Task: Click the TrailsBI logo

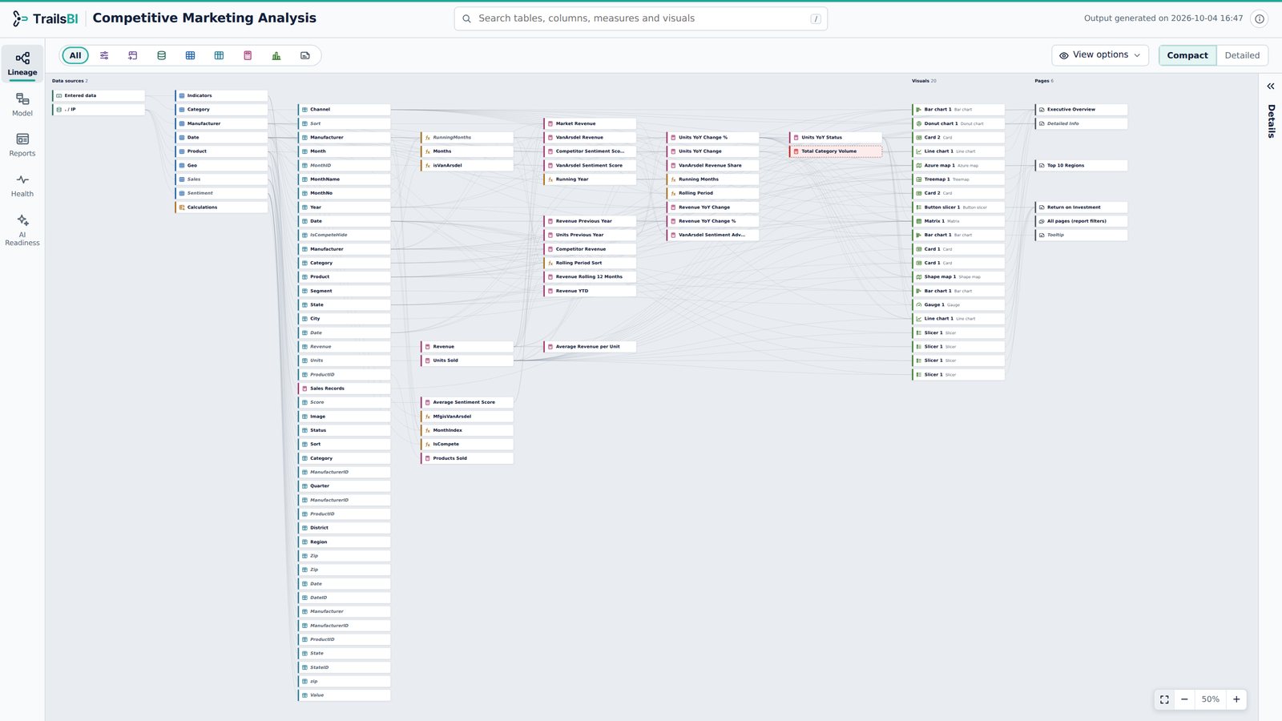Action: 45,18
